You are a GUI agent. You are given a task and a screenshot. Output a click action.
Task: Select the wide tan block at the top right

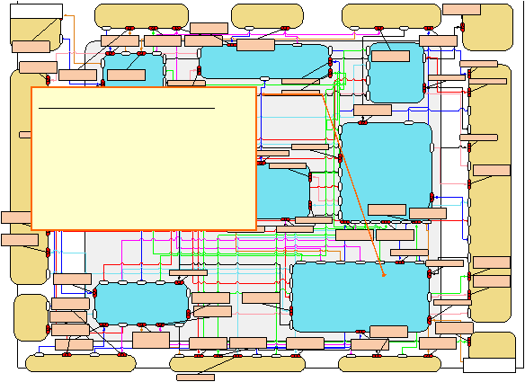click(391, 16)
